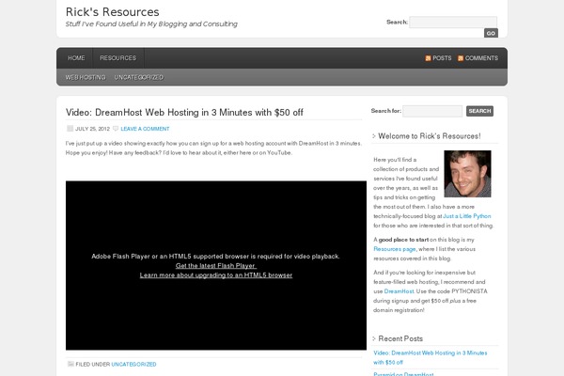The width and height of the screenshot is (564, 376).
Task: Click Rick's profile photo
Action: (467, 174)
